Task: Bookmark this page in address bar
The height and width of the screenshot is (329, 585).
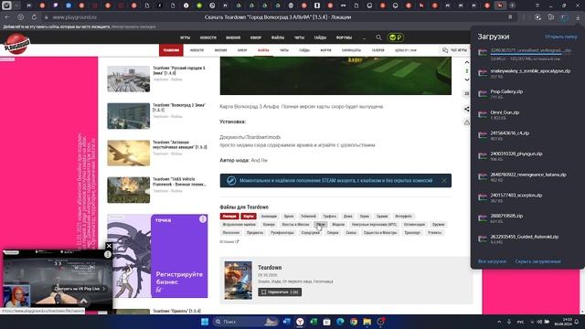Action: 510,17
